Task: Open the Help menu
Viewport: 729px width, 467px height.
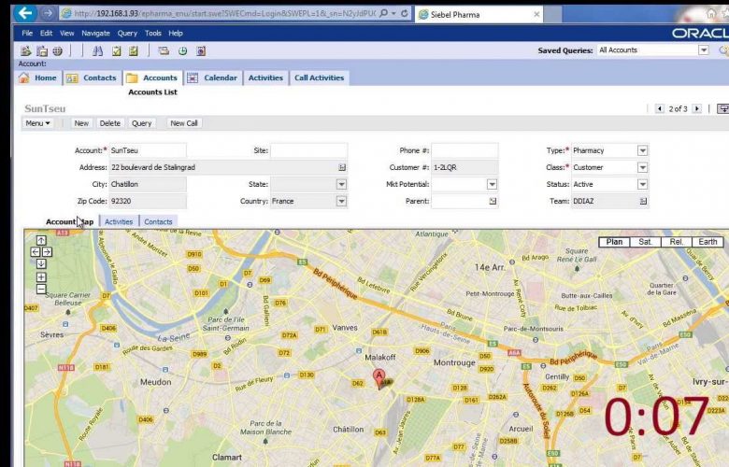Action: click(176, 33)
